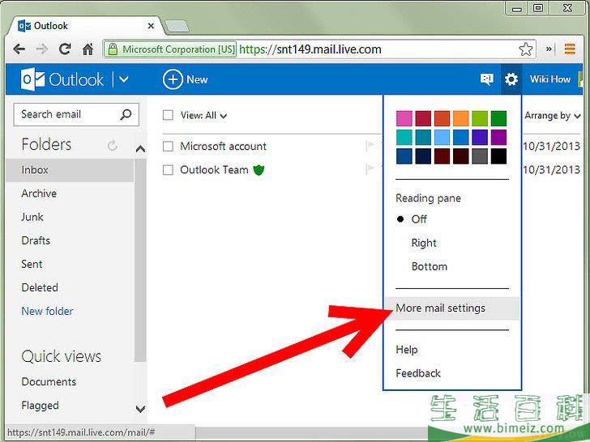
Task: Bookmark page with star icon
Action: (x=526, y=49)
